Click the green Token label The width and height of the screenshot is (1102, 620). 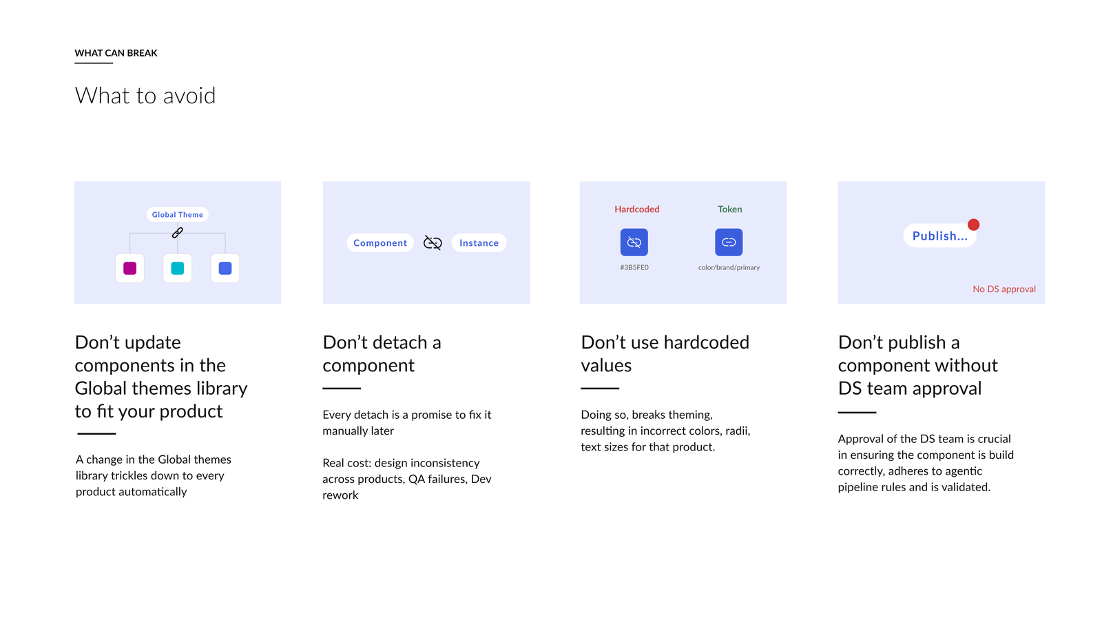point(730,209)
